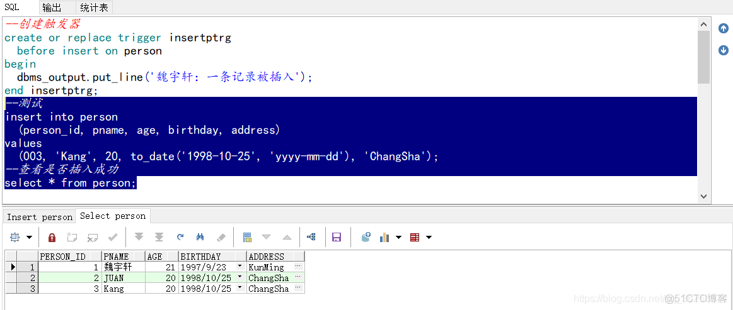This screenshot has height=310, width=733.
Task: Open the grid selection mode dropdown arrow
Action: [29, 237]
